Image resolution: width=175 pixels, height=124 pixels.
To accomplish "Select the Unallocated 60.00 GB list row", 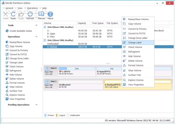I will point(82,44).
